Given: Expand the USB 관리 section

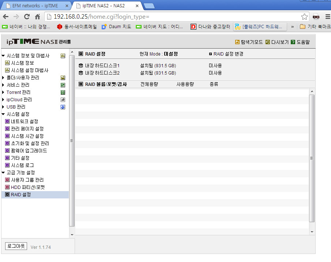Looking at the screenshot, I should pyautogui.click(x=3, y=107).
